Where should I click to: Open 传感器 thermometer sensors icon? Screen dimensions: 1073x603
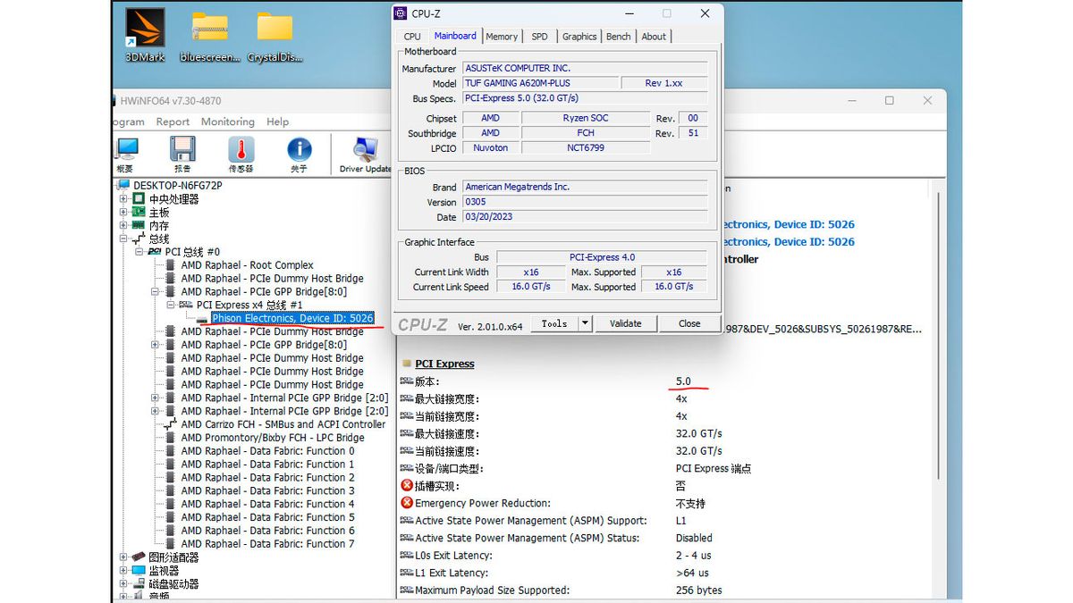(241, 150)
